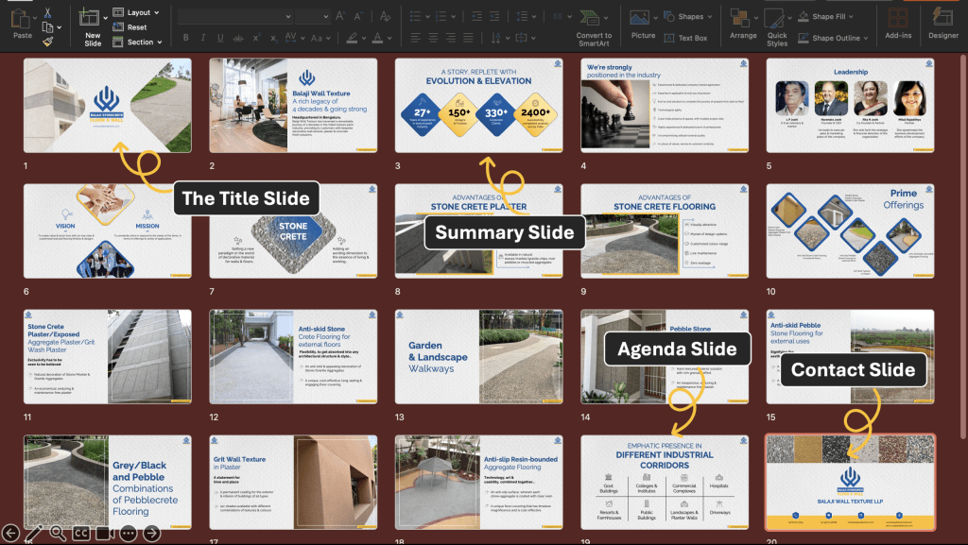The height and width of the screenshot is (545, 968).
Task: Select the Format Painter brush icon
Action: pos(47,41)
